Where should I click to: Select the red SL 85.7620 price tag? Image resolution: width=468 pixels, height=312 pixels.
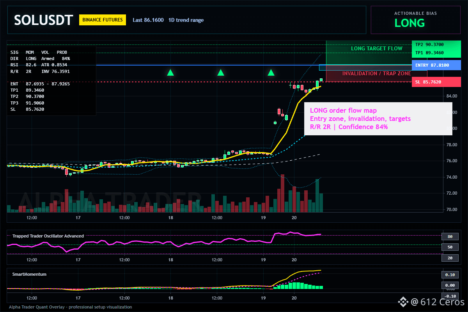(436, 82)
